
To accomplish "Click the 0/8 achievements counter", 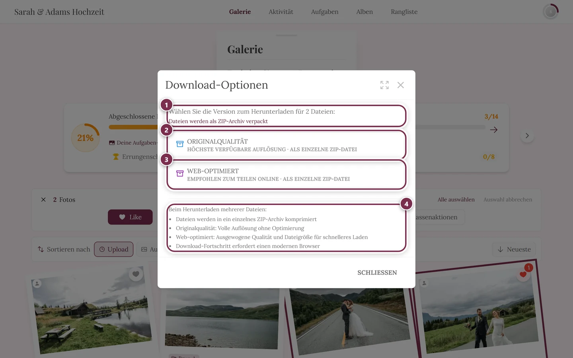I will point(489,157).
